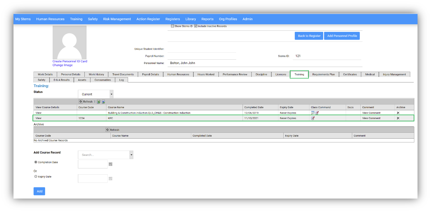This screenshot has width=431, height=212.
Task: Open the Action Register menu
Action: (148, 19)
